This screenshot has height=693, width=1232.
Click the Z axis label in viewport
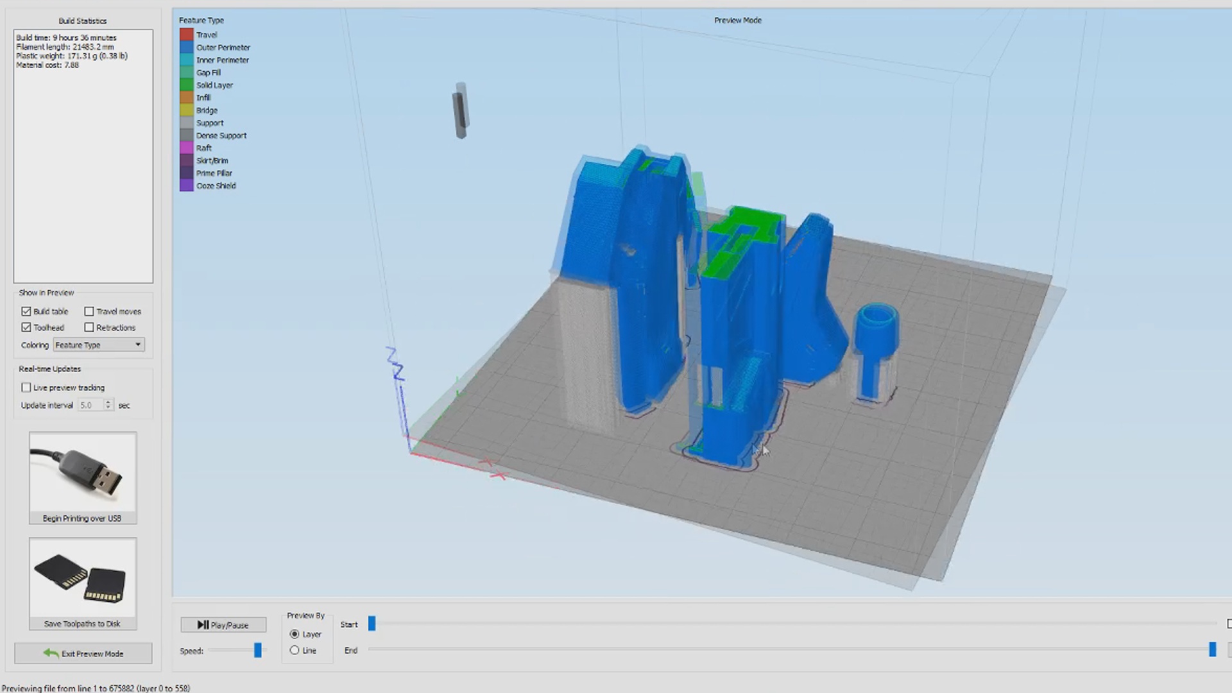coord(395,364)
